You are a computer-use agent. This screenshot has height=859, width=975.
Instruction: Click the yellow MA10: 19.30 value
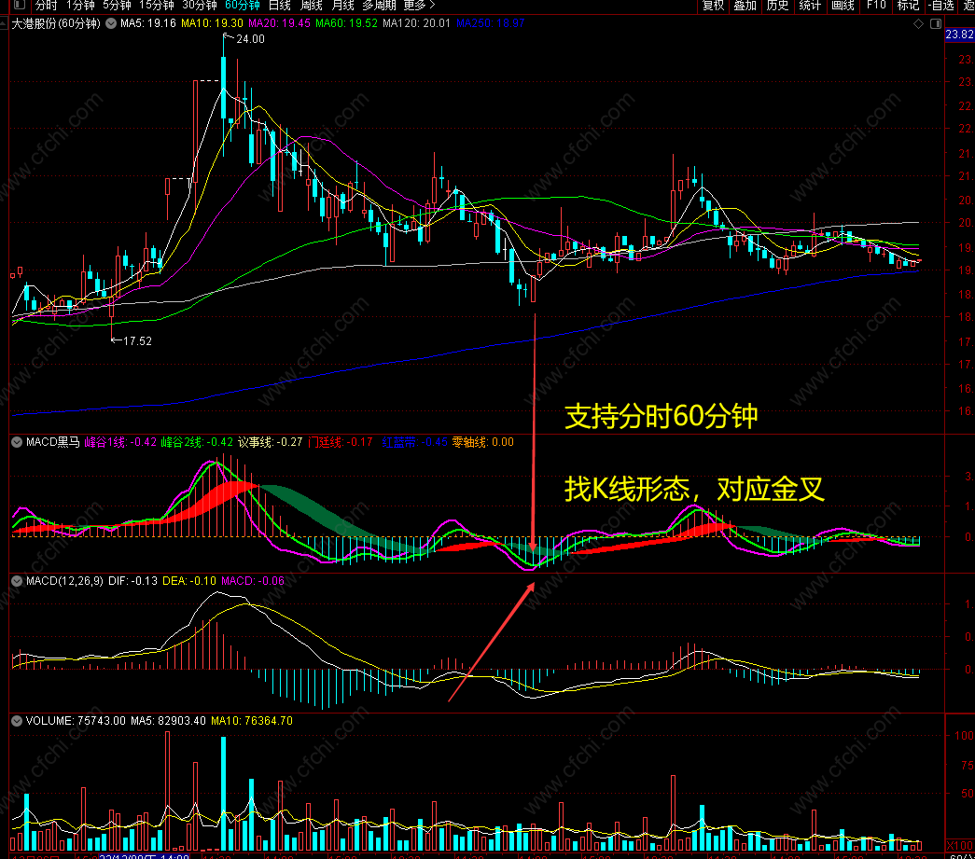click(212, 23)
